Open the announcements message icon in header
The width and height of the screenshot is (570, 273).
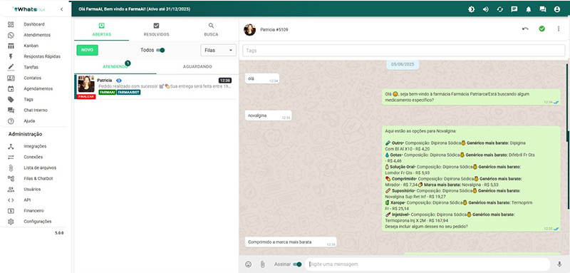(514, 9)
